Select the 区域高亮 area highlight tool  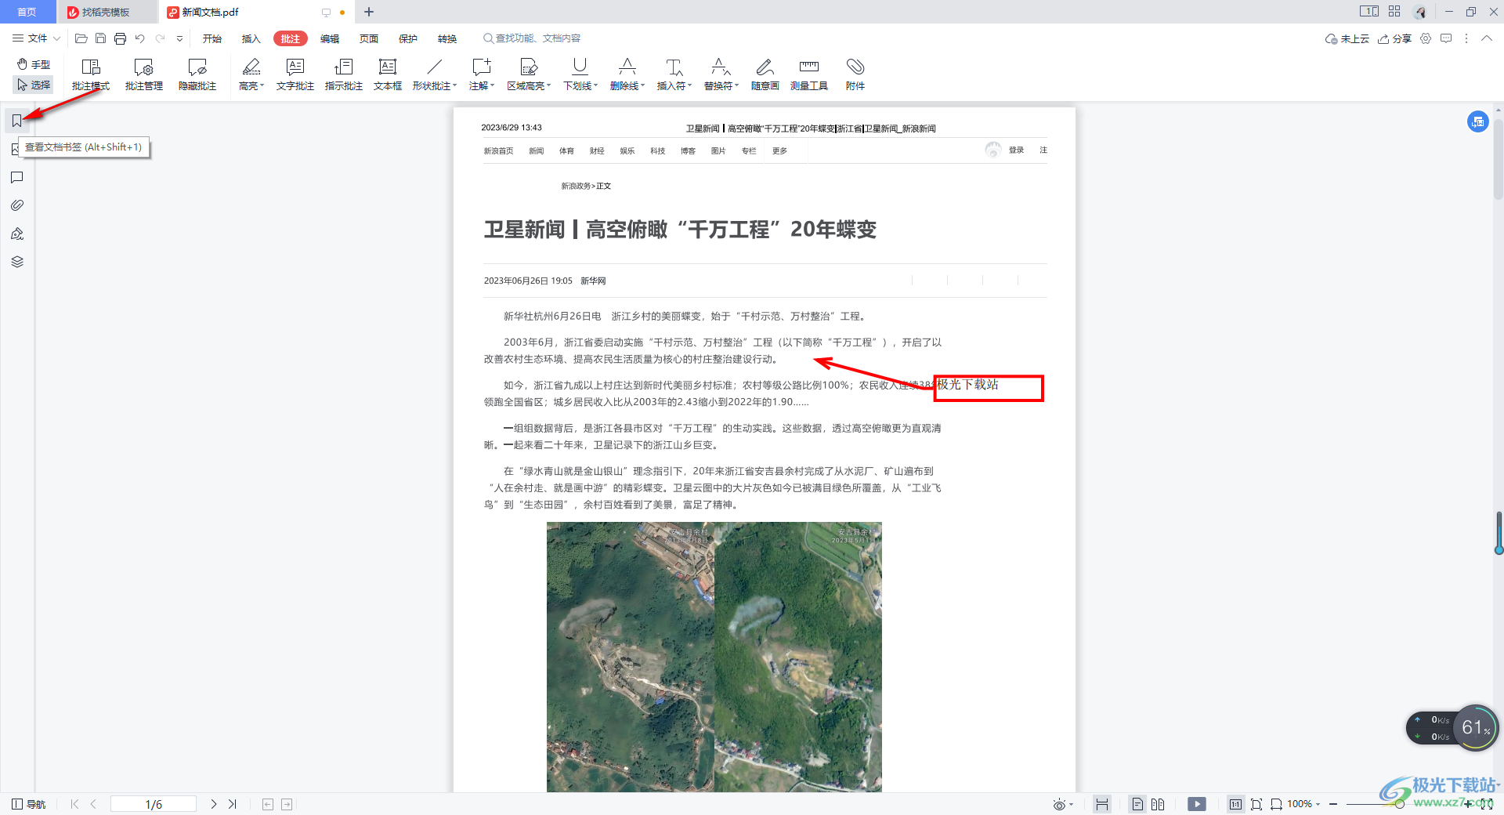point(529,75)
